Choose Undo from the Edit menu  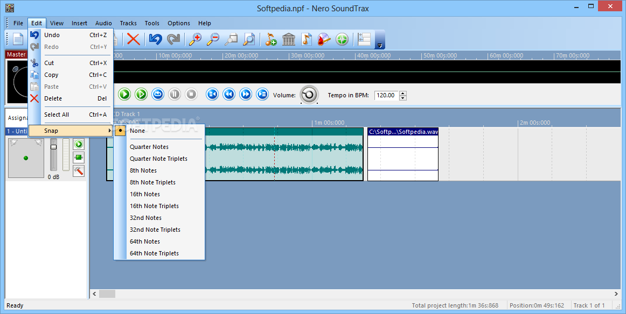pyautogui.click(x=71, y=35)
